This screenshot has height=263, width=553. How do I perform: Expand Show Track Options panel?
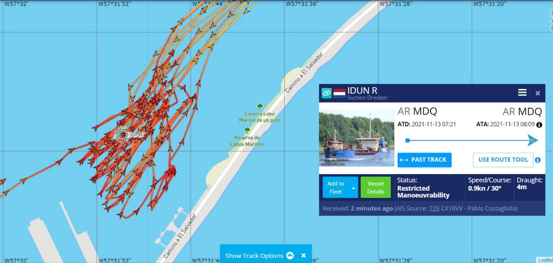click(x=290, y=256)
